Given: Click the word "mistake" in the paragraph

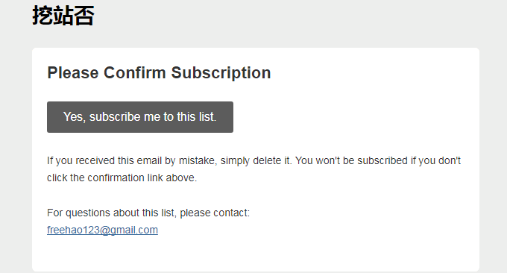Looking at the screenshot, I should coord(198,161).
